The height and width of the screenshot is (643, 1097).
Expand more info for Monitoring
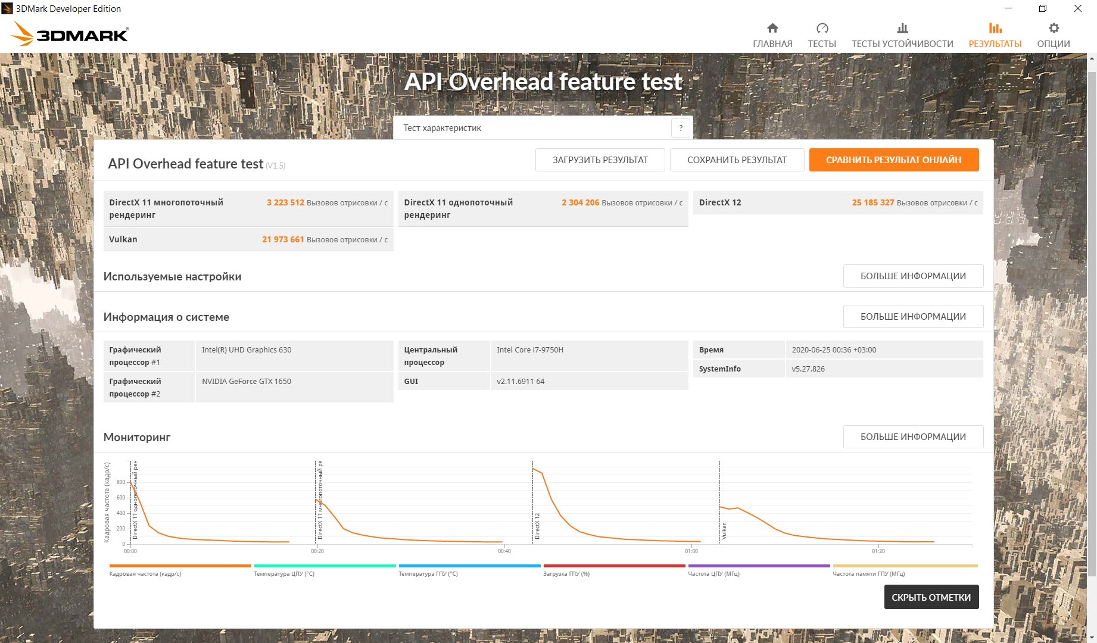[x=912, y=437]
